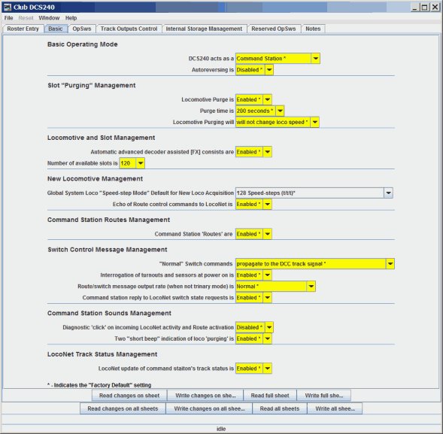Screen dimensions: 443x434
Task: Switch to the Roster Entry tab
Action: click(23, 29)
